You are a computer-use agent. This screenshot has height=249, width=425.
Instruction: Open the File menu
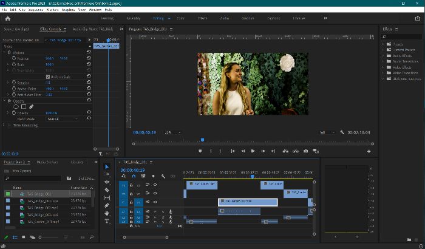(x=4, y=10)
